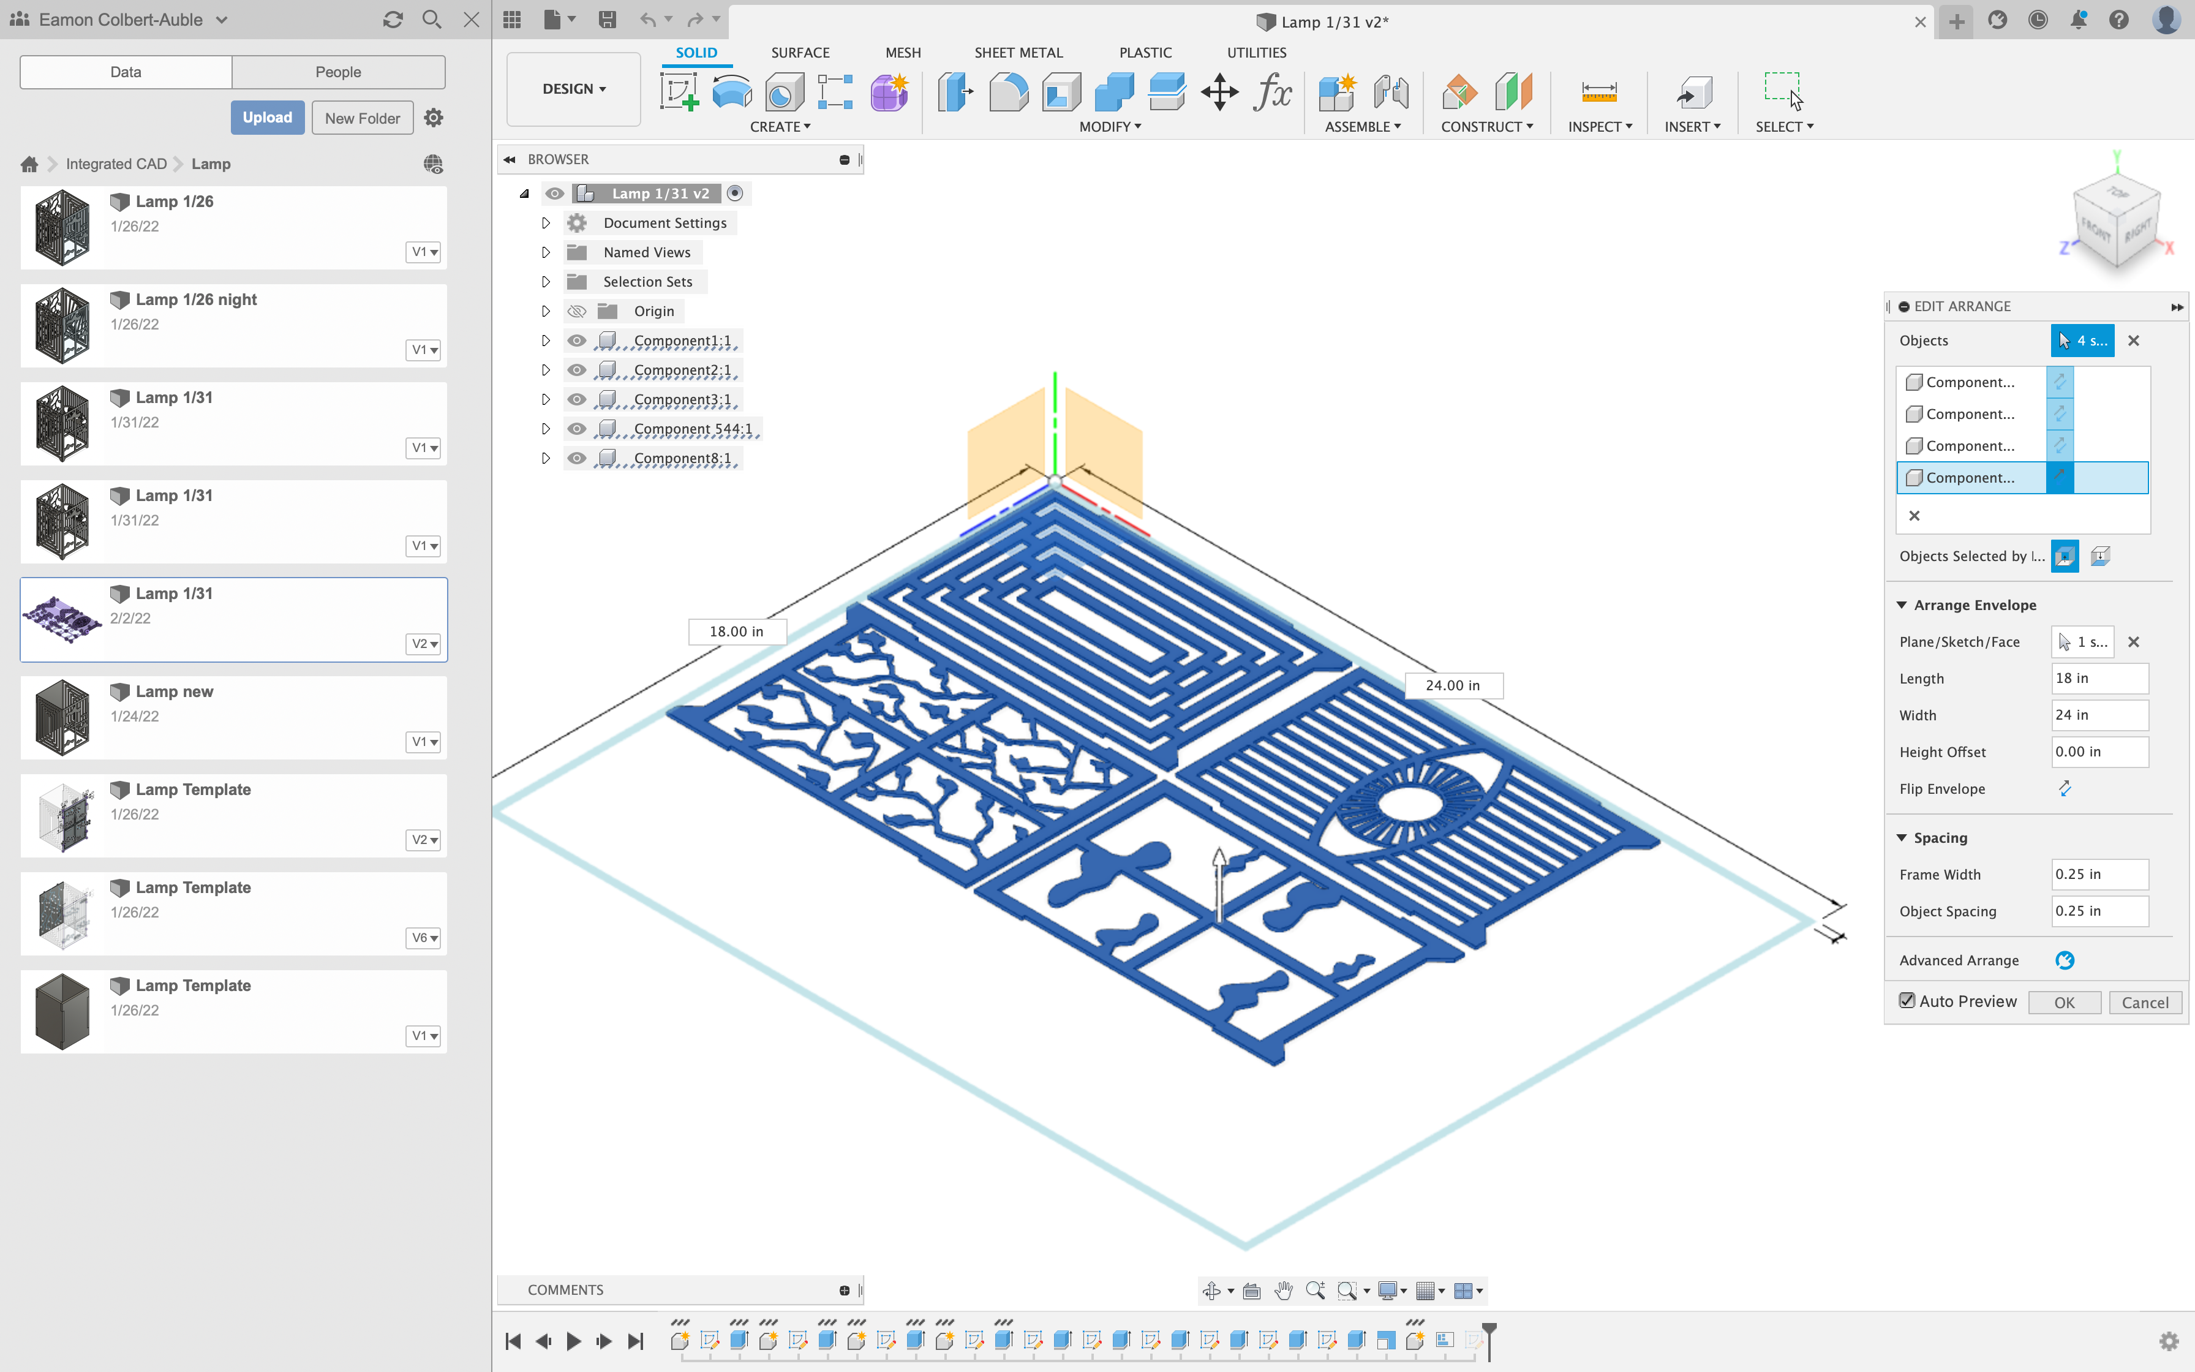
Task: Click the Upload button
Action: point(266,118)
